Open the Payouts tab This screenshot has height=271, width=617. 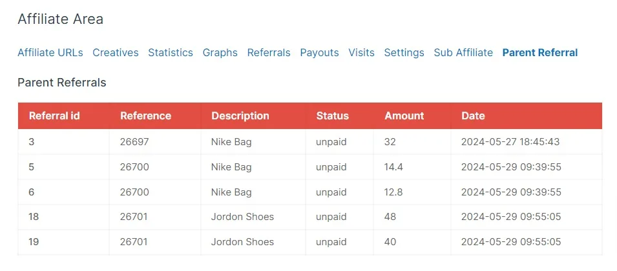coord(319,53)
